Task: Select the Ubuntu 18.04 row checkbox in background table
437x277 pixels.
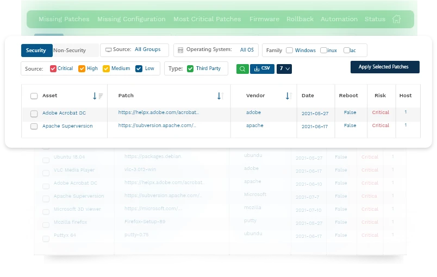Action: [46, 160]
